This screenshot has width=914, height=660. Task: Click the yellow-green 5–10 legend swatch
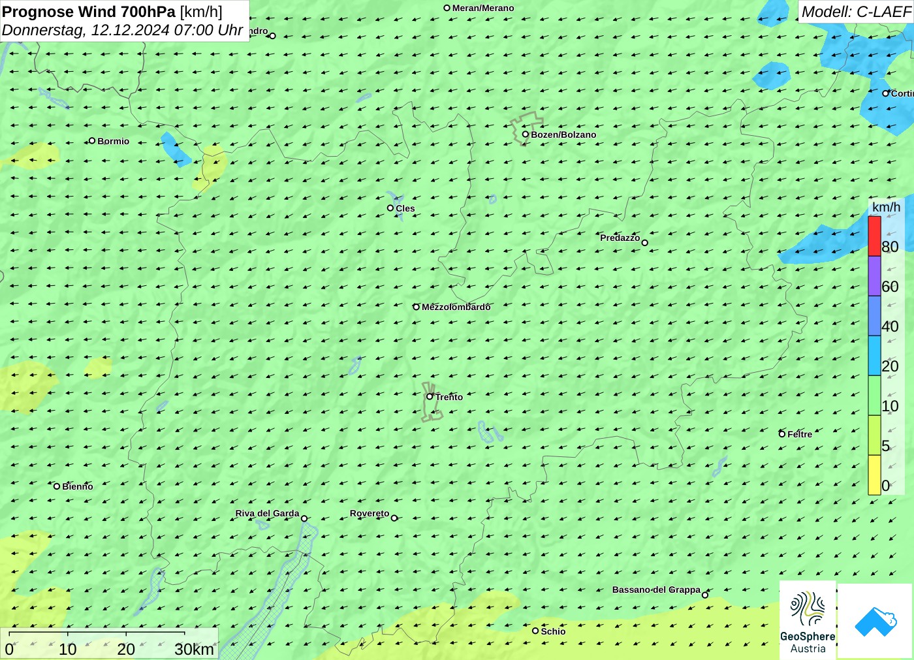click(875, 435)
